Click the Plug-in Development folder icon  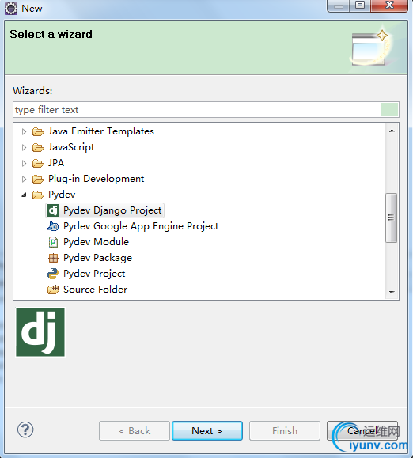[38, 179]
